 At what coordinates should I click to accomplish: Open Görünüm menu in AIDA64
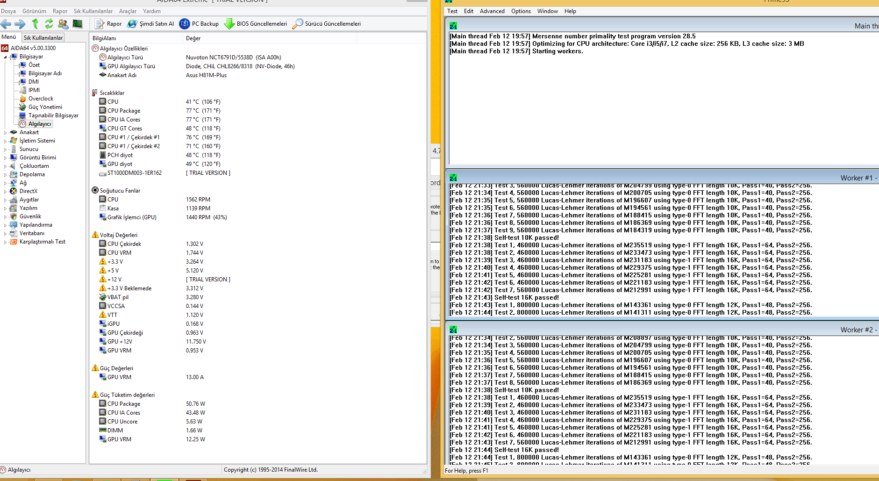(34, 11)
